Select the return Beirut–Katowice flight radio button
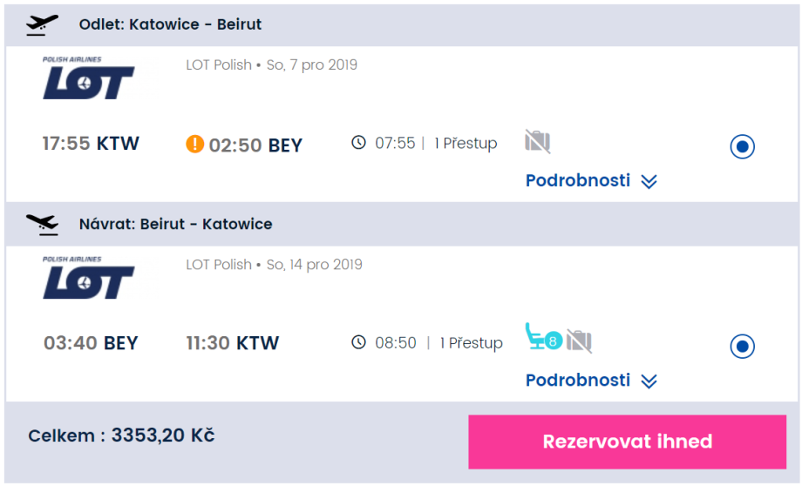Viewport: 802px width, 486px height. pyautogui.click(x=742, y=347)
